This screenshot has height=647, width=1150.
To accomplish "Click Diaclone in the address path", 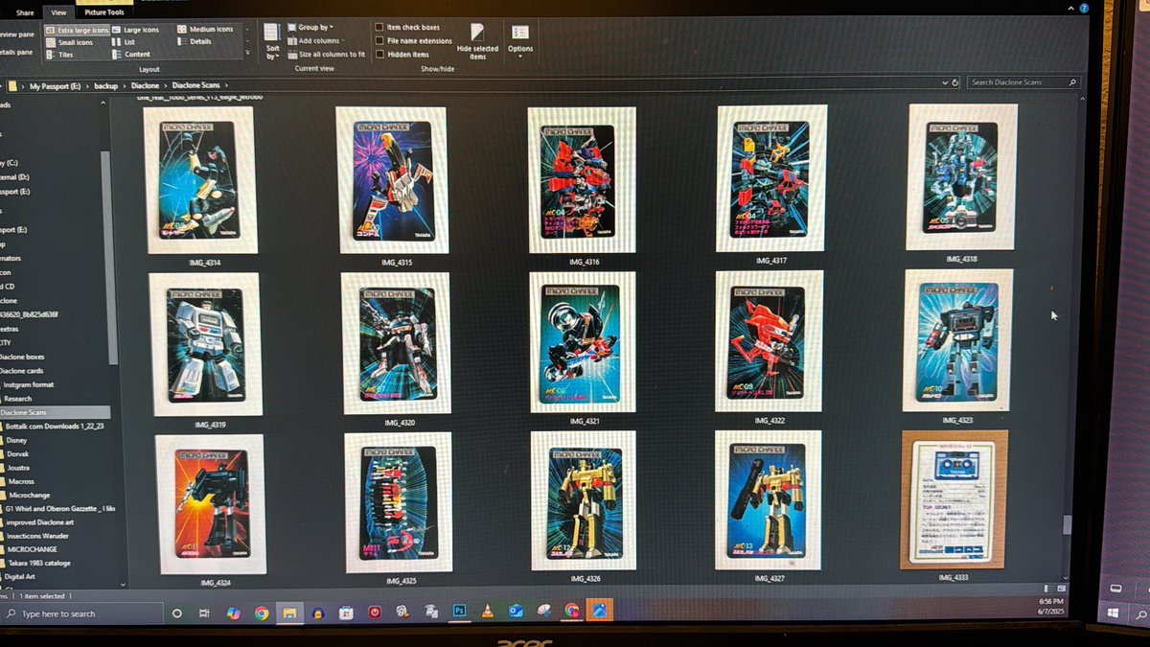I will click(146, 85).
